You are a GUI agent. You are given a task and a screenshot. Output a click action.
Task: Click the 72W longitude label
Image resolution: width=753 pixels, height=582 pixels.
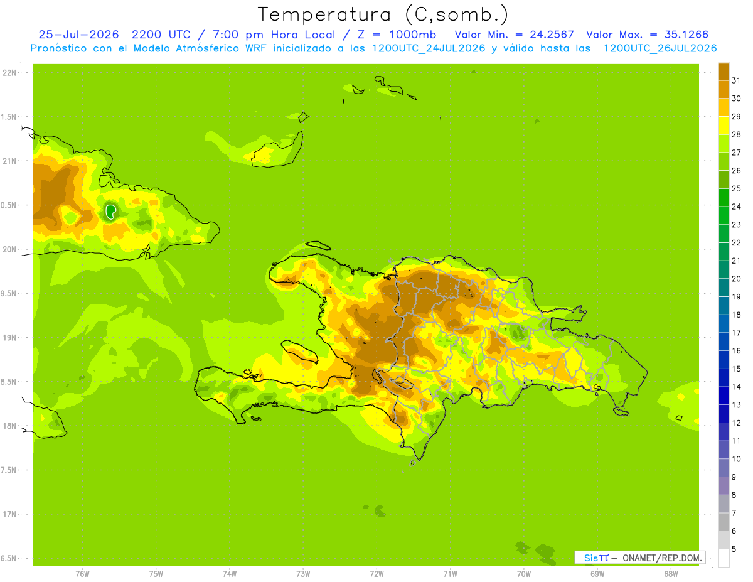[x=376, y=573]
